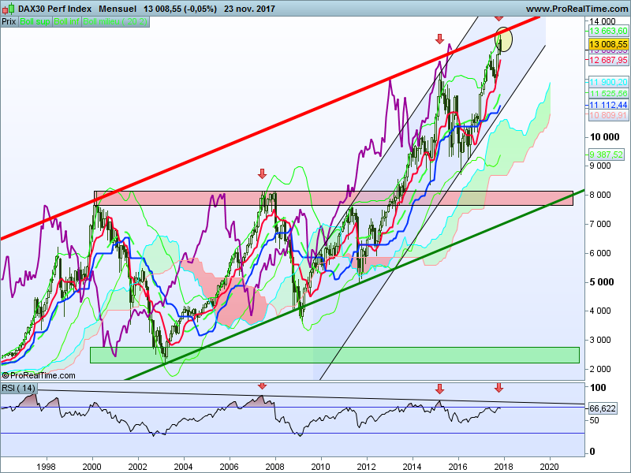Click the 7 000 price axis label
This screenshot has height=473, width=631.
pyautogui.click(x=600, y=224)
